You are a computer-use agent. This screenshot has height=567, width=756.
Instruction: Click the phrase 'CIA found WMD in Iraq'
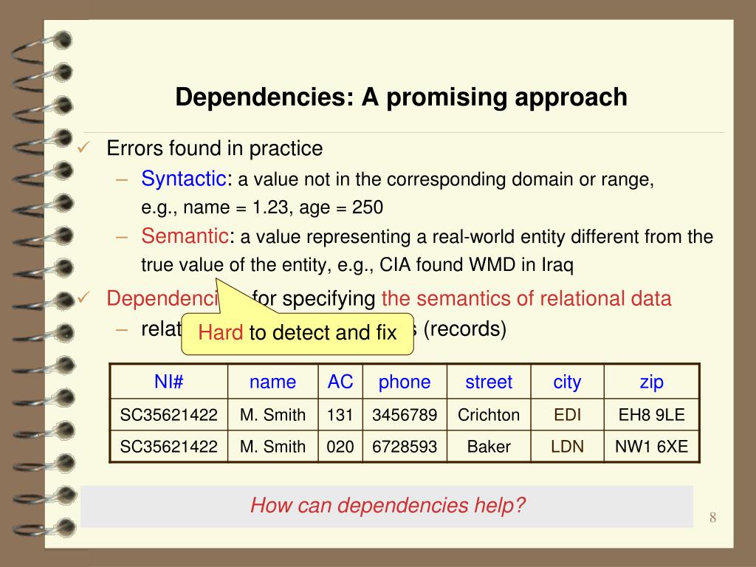pyautogui.click(x=476, y=265)
